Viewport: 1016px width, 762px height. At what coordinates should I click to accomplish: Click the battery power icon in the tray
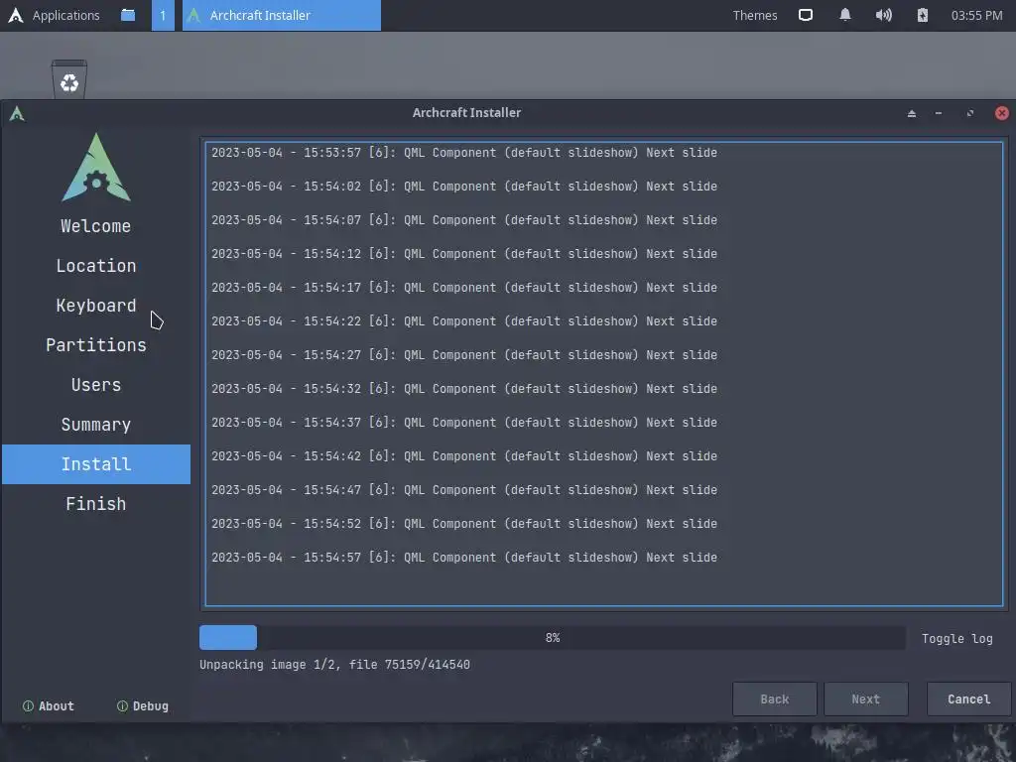point(923,15)
